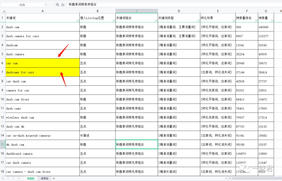Expand the 搜索量排名 filter arrow
The width and height of the screenshot is (282, 181).
coord(256,21)
